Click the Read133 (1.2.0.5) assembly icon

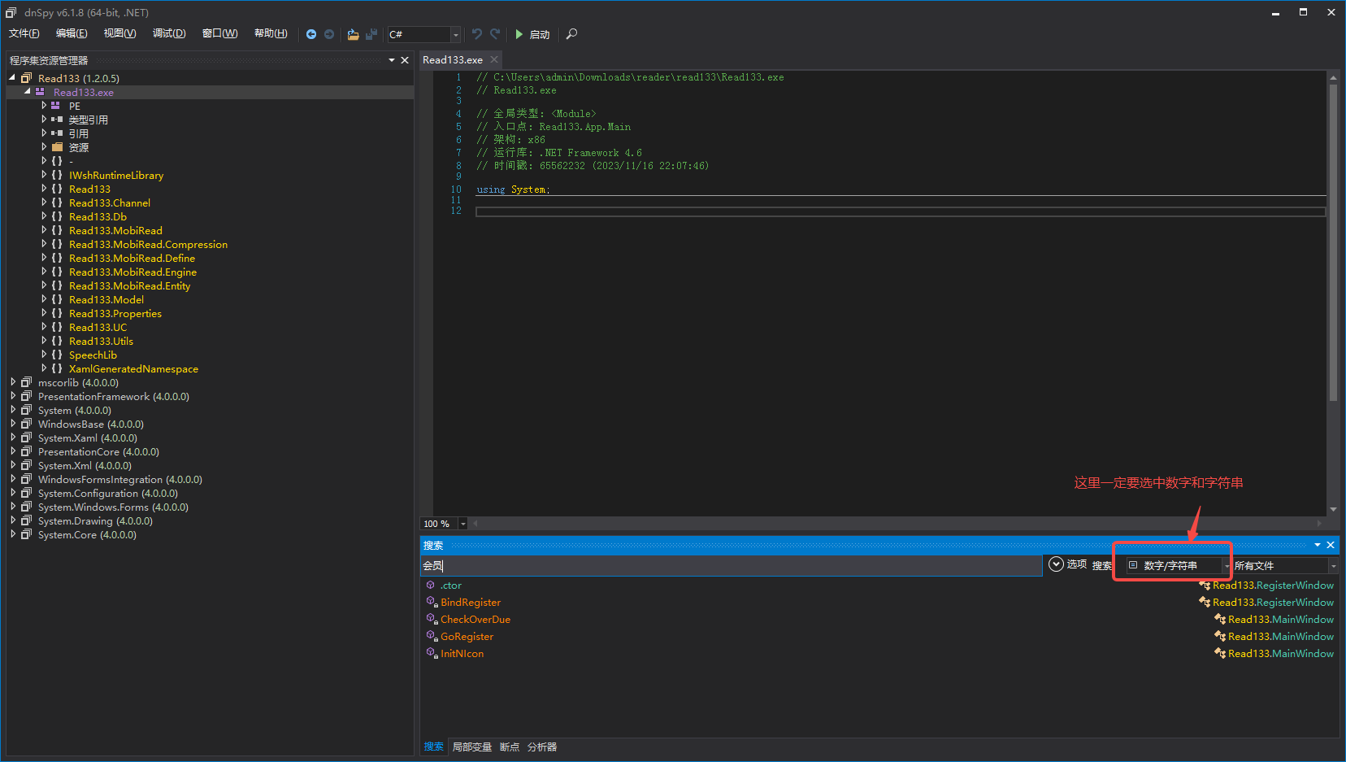click(27, 78)
